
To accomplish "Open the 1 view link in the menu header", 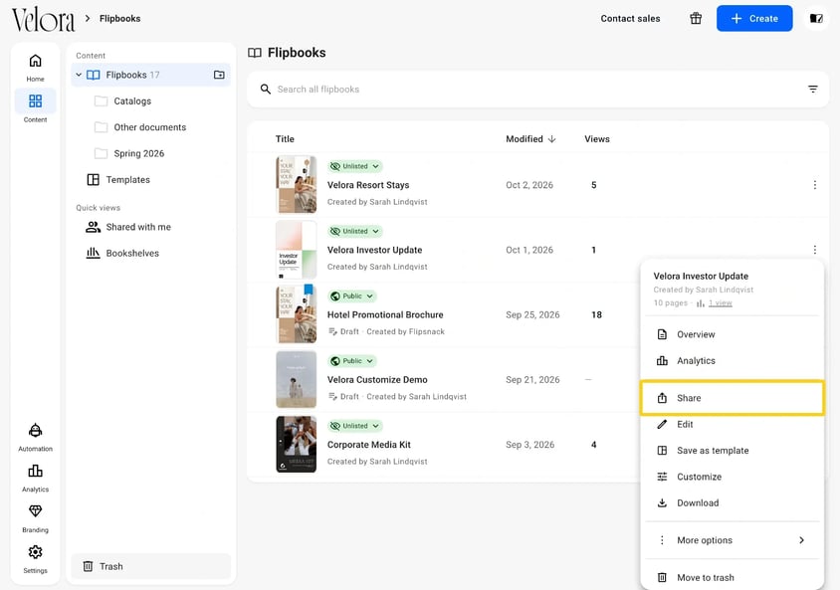I will coord(720,303).
